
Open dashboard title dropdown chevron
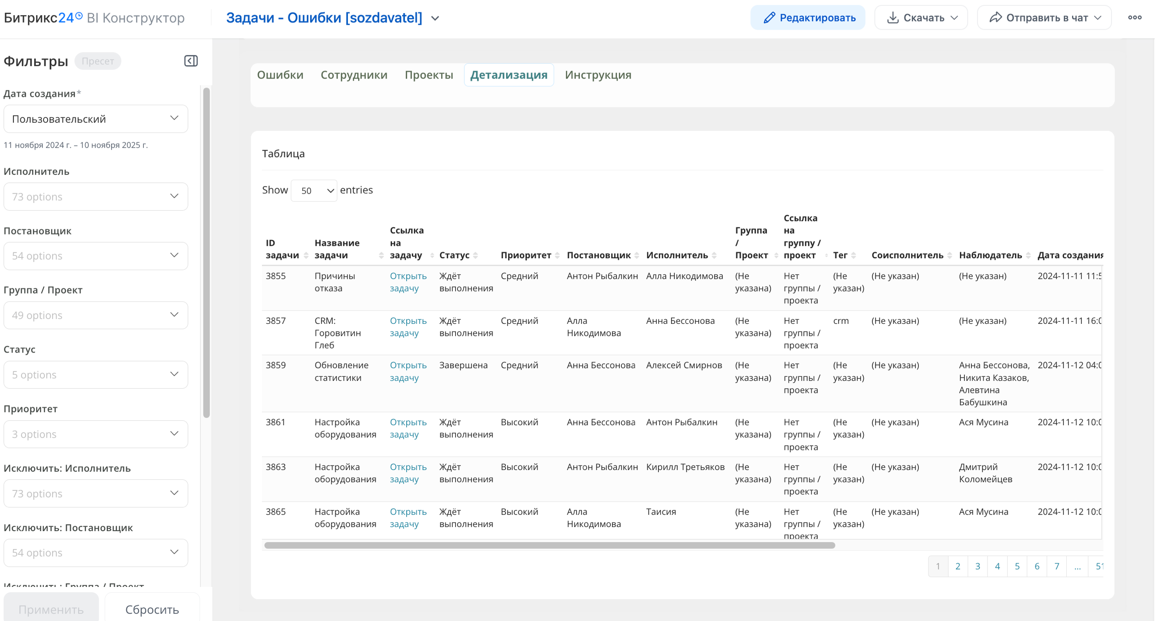click(435, 18)
